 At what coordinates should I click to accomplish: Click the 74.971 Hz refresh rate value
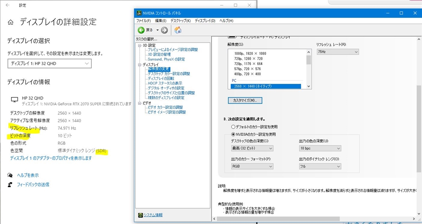coord(67,128)
